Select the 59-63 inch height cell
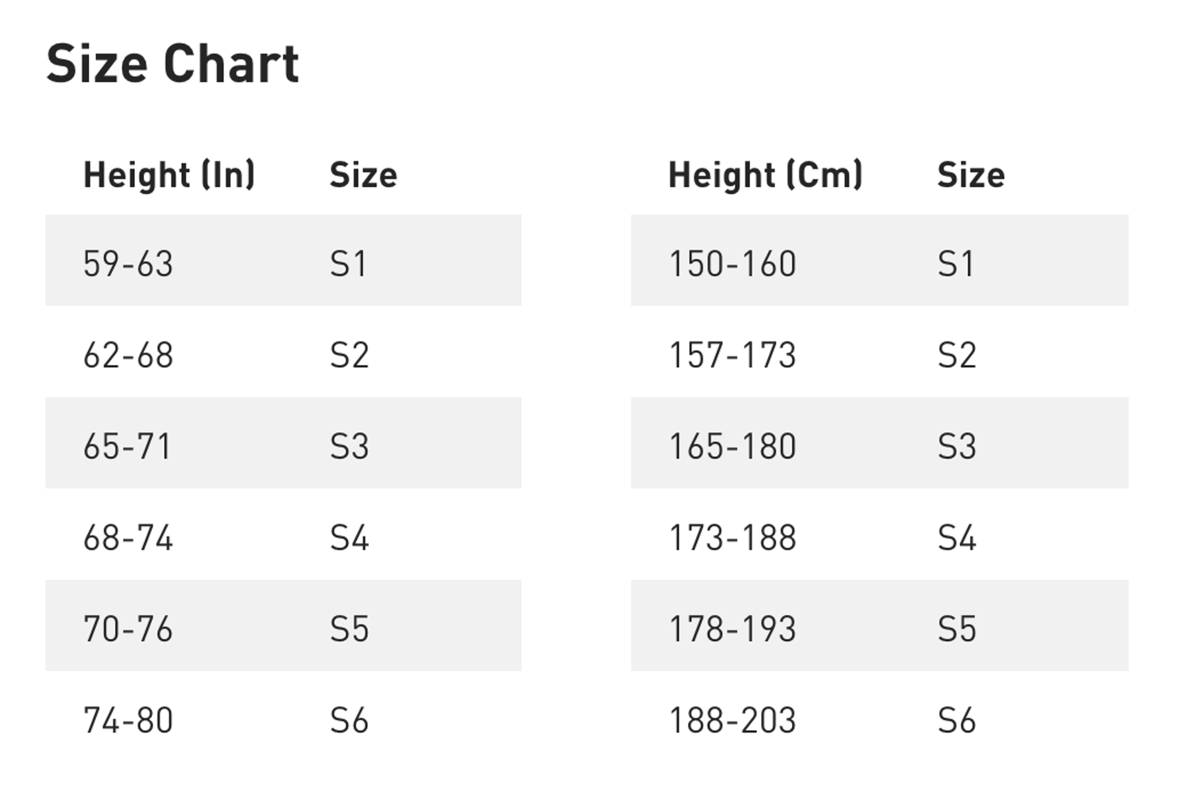 (x=128, y=263)
